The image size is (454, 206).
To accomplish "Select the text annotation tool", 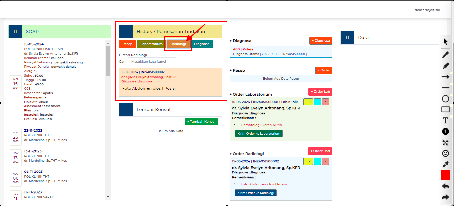I will coord(446,120).
